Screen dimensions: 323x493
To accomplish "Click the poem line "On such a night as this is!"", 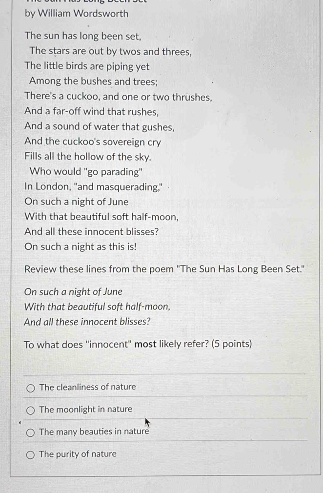I will pyautogui.click(x=81, y=247).
